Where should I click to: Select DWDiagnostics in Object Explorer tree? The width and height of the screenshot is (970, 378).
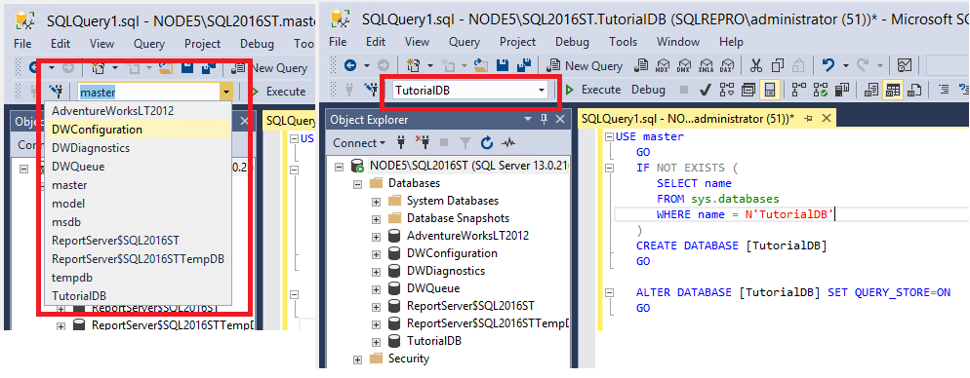point(445,271)
